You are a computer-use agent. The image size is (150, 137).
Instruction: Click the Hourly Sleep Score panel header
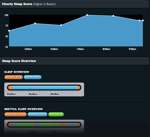[74, 4]
